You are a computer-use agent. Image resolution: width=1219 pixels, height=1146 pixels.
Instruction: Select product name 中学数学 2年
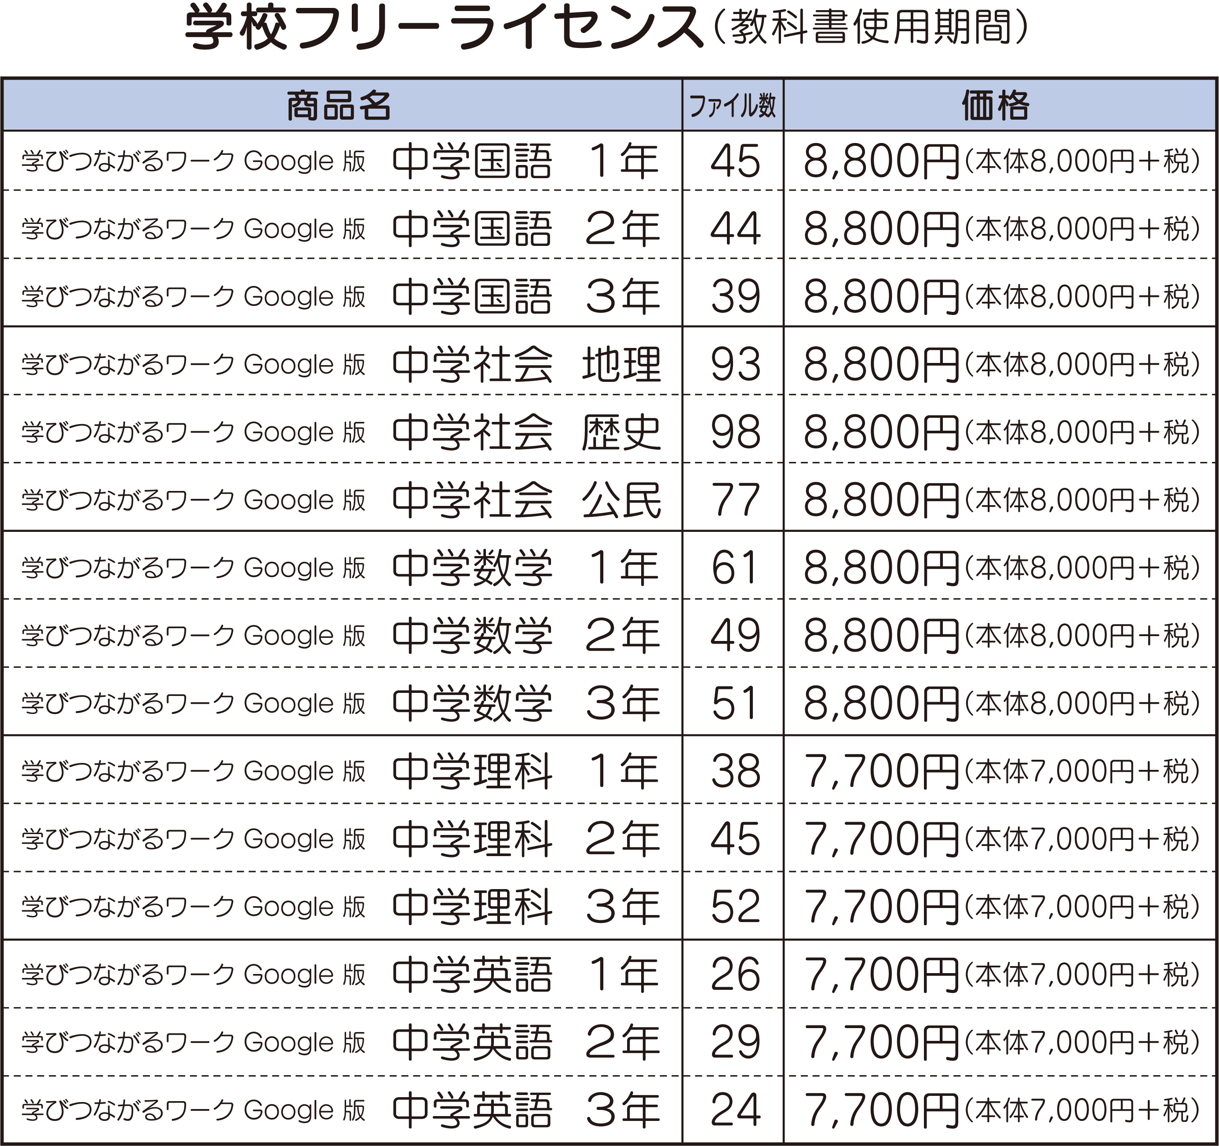526,636
